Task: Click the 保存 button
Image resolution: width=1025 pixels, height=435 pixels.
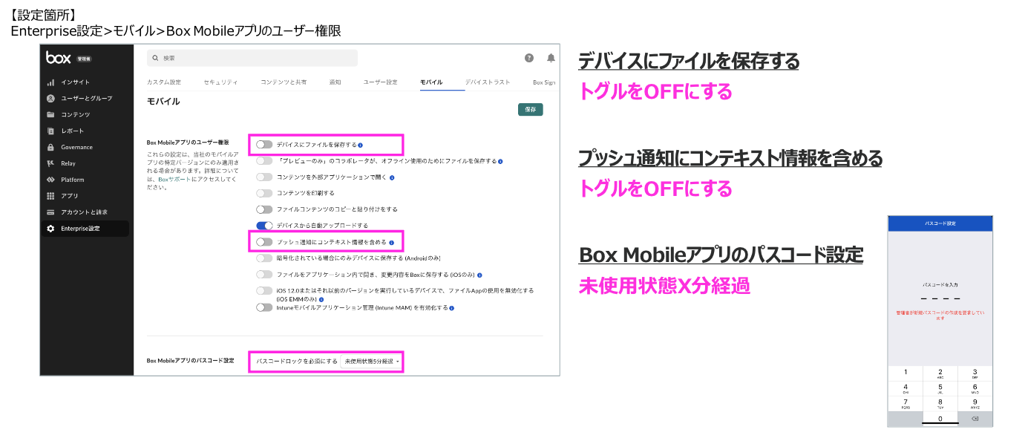Action: [x=530, y=109]
